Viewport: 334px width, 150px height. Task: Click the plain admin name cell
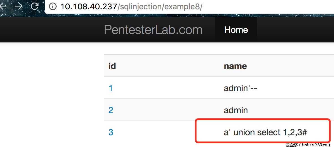tap(236, 110)
